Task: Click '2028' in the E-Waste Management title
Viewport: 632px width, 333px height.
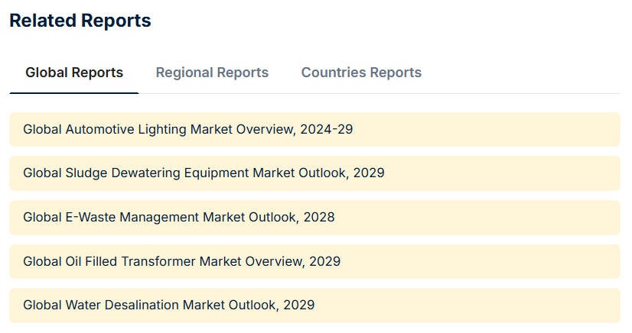Action: (x=319, y=217)
